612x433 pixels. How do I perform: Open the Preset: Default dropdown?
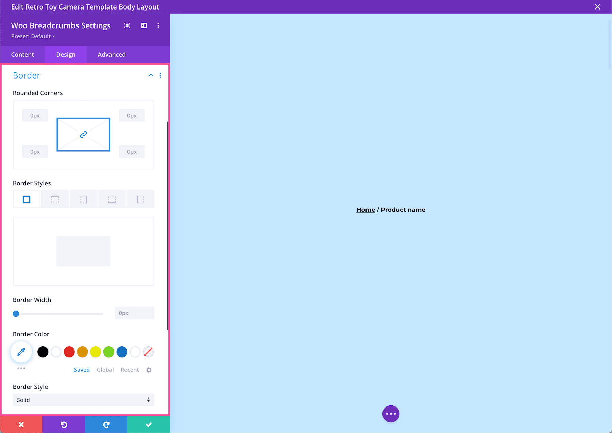pyautogui.click(x=33, y=36)
